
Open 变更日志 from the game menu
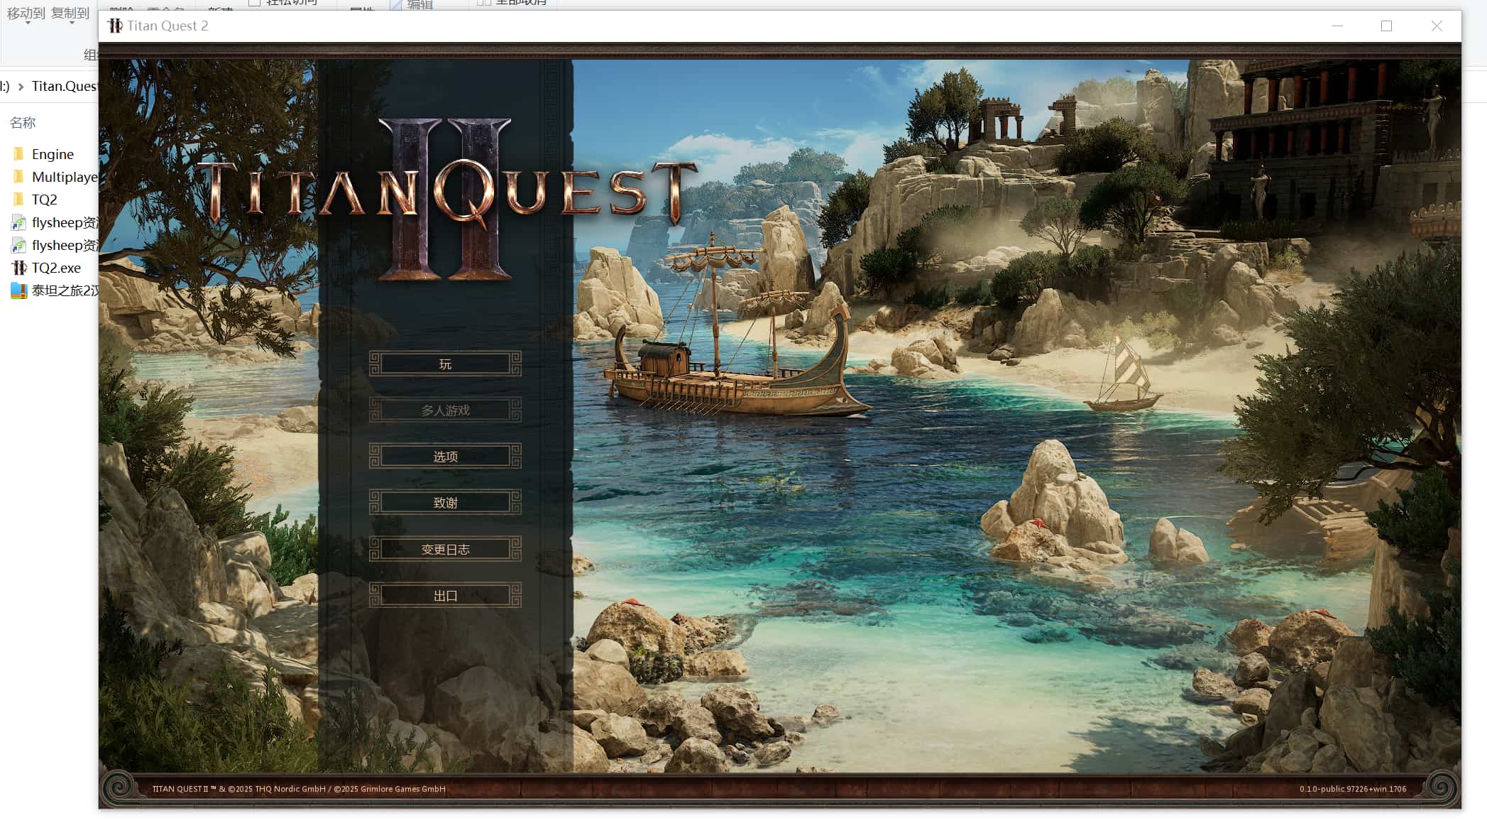[x=444, y=549]
